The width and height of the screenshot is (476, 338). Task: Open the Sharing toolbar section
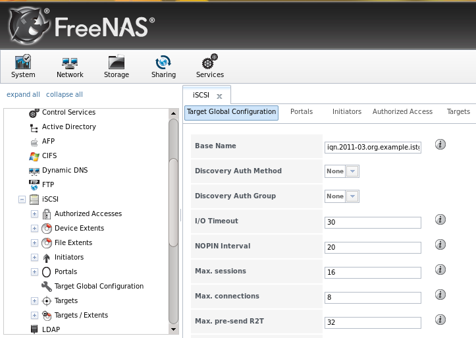(163, 66)
